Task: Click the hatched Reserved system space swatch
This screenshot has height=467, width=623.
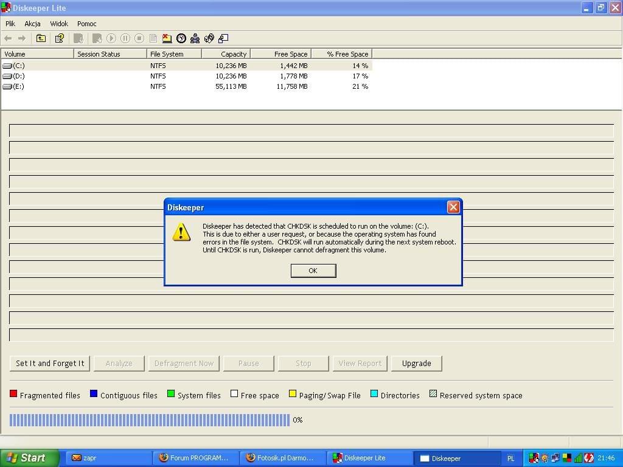Action: point(433,393)
